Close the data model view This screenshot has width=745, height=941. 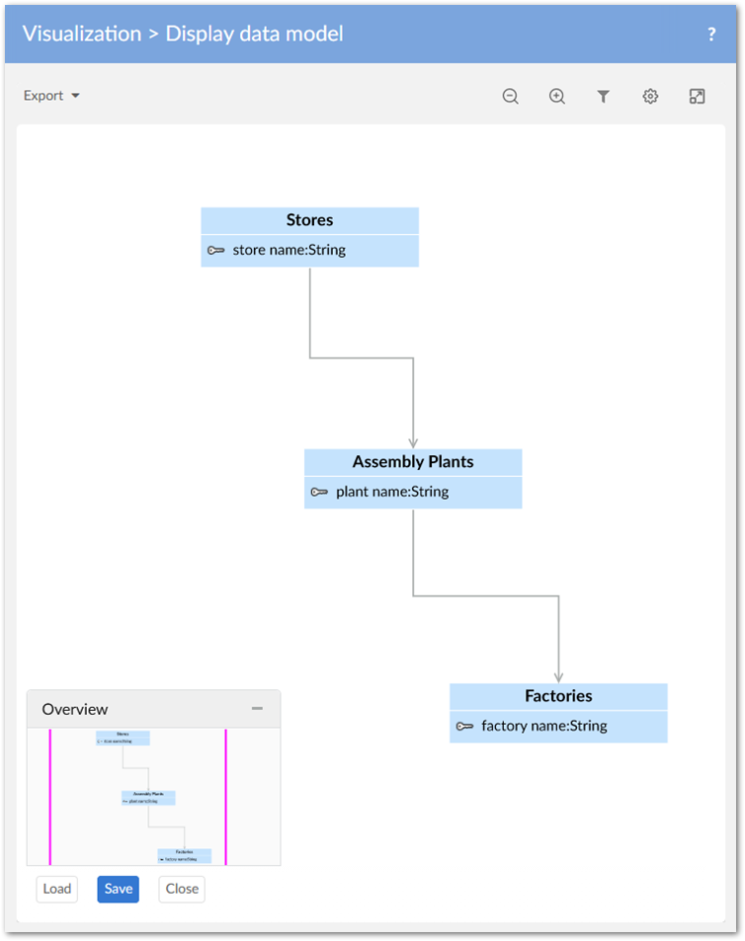(x=181, y=889)
